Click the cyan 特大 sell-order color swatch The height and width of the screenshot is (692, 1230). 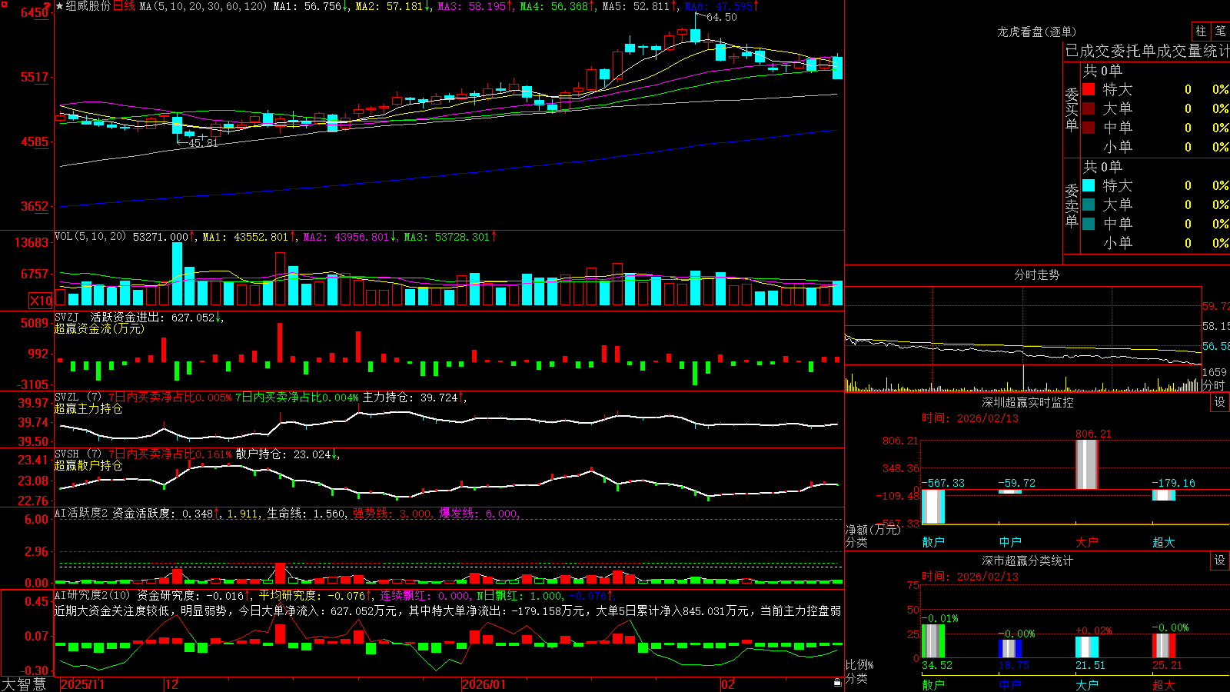pos(1089,185)
